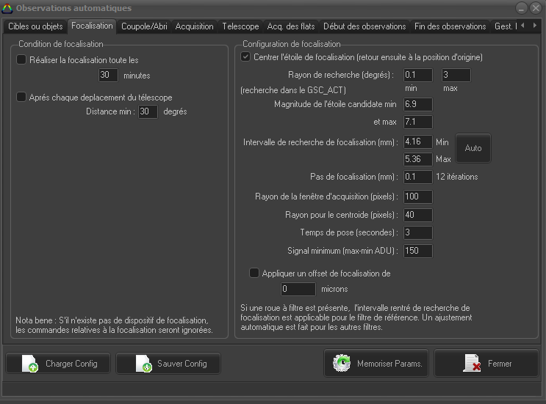Screen dimensions: 546x404
Task: Click the Memoriser Params gear icon
Action: click(342, 364)
